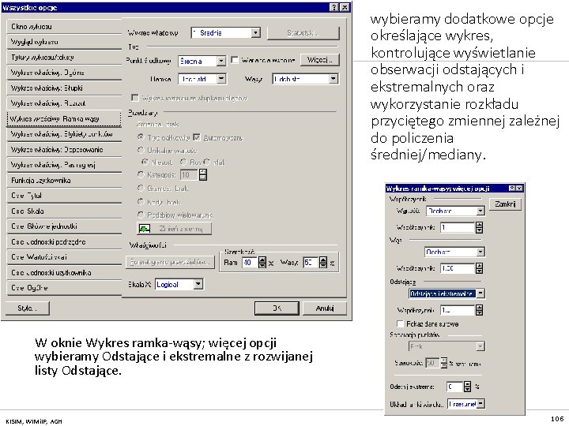Open the Oś: Tytuł tab
The height and width of the screenshot is (426, 569).
64,196
